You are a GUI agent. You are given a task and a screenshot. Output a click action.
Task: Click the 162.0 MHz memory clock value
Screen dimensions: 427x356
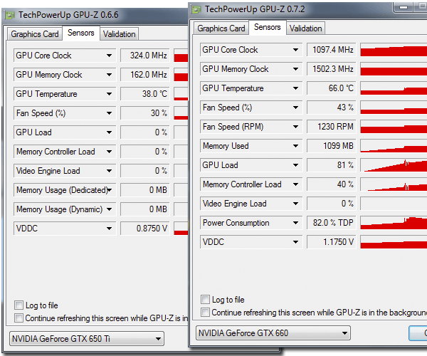(x=145, y=75)
